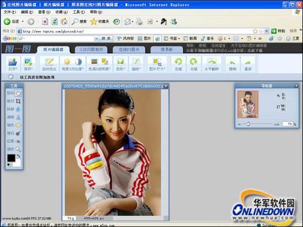This screenshot has height=227, width=303.
Task: Open the 工具 (Tools) menu
Action: 79,12
